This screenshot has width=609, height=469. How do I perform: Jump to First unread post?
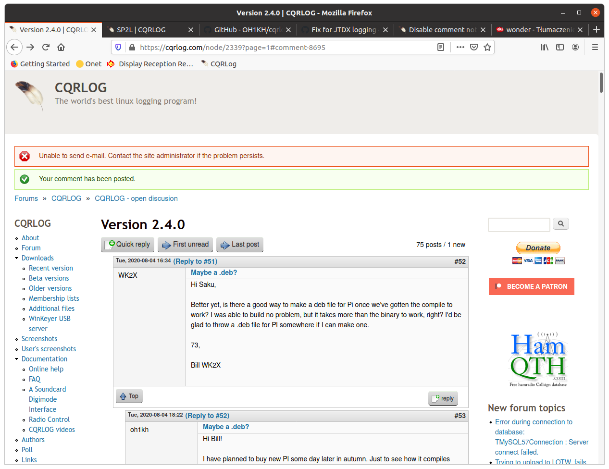pos(186,245)
